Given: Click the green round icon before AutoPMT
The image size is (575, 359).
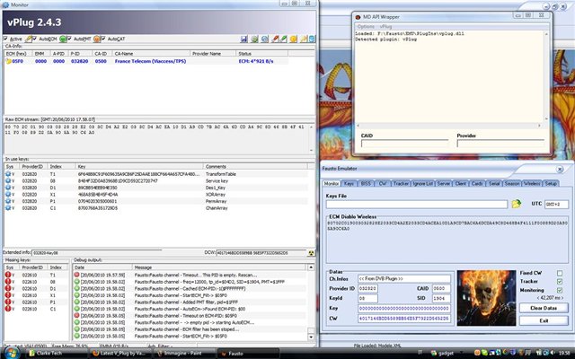Looking at the screenshot, I should click(63, 39).
